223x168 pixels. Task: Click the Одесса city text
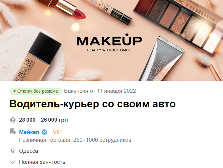29,151
